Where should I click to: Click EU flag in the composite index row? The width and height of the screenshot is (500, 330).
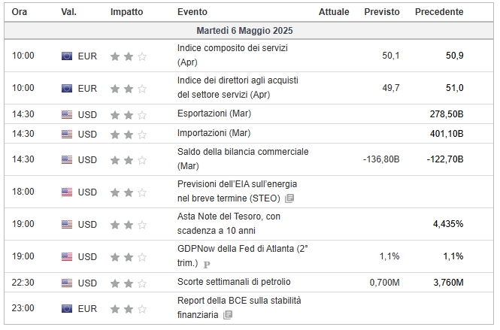[x=67, y=56]
